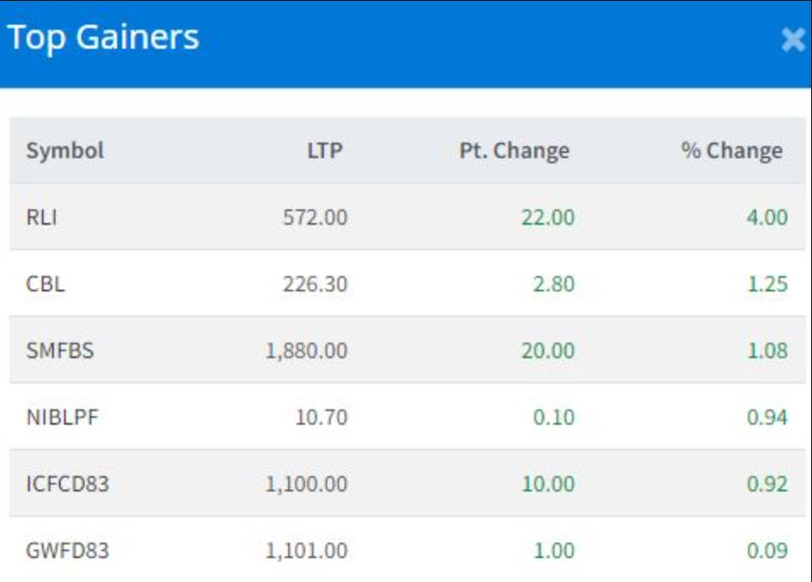The width and height of the screenshot is (812, 582).
Task: Click the Top Gainers title text
Action: pos(103,38)
